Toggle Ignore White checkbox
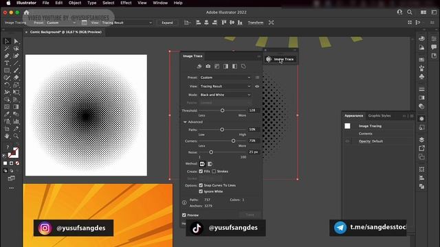The height and width of the screenshot is (247, 440). [201, 191]
